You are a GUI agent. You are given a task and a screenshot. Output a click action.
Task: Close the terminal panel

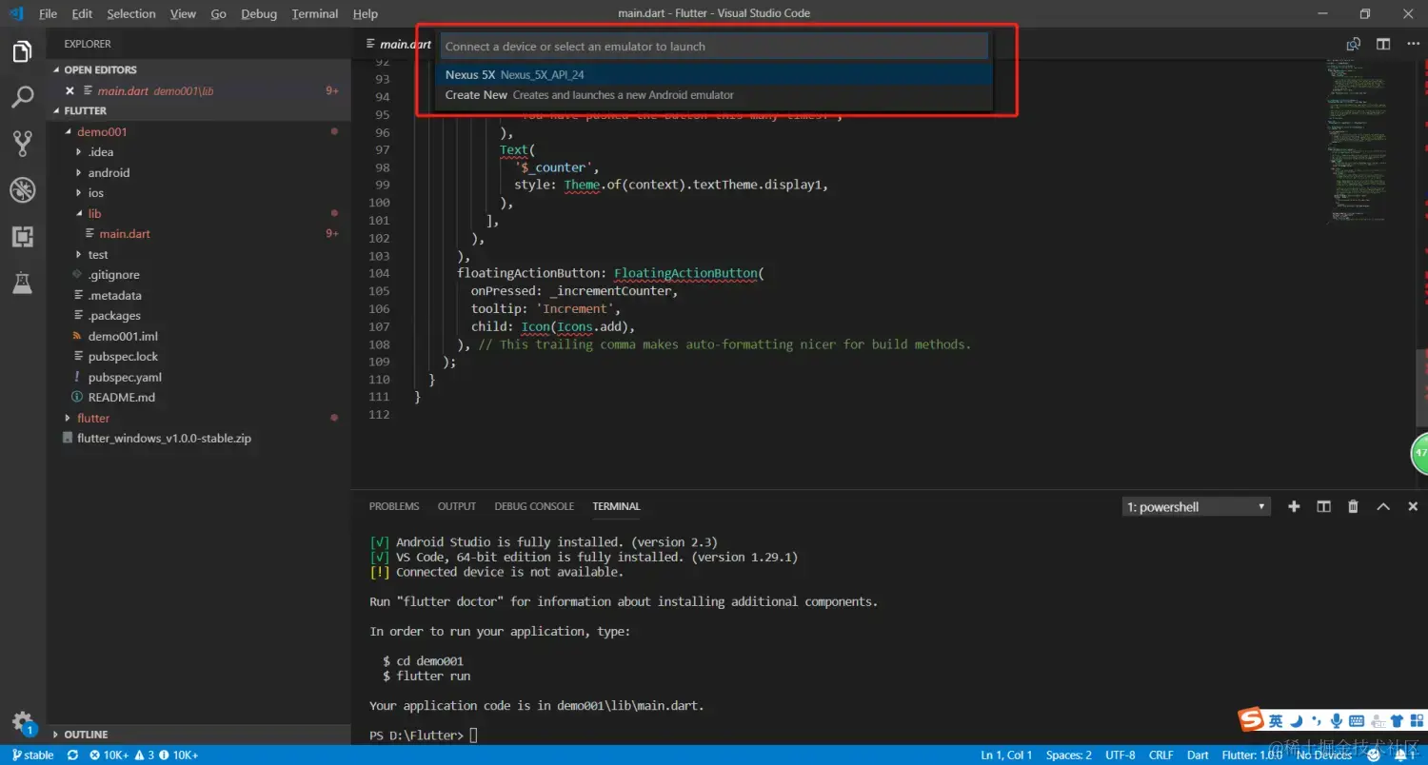1413,506
